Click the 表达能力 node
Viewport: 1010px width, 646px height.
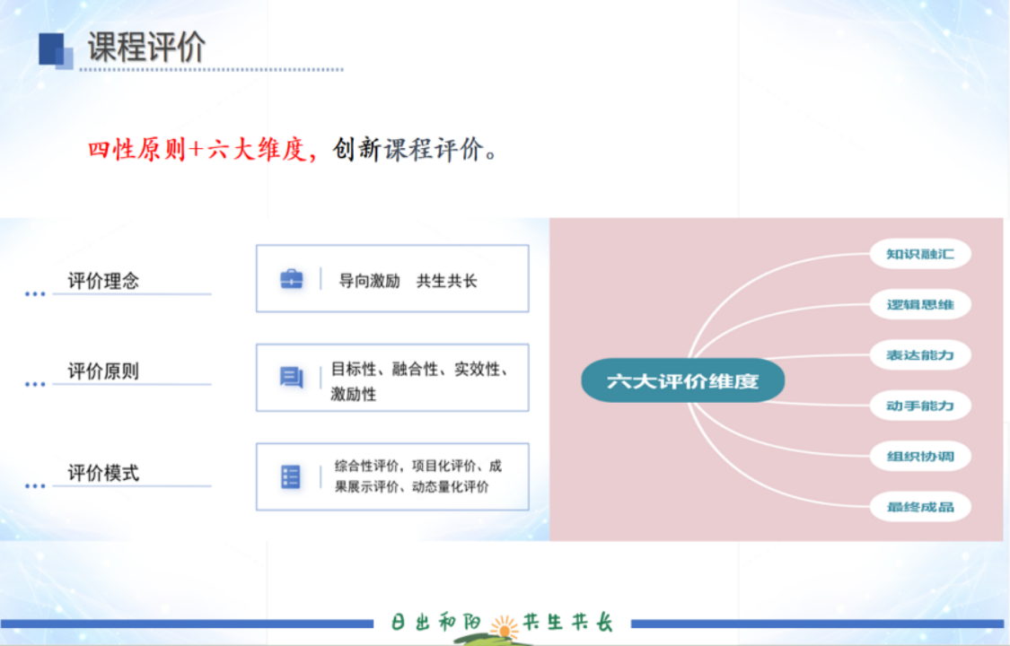[x=920, y=354]
